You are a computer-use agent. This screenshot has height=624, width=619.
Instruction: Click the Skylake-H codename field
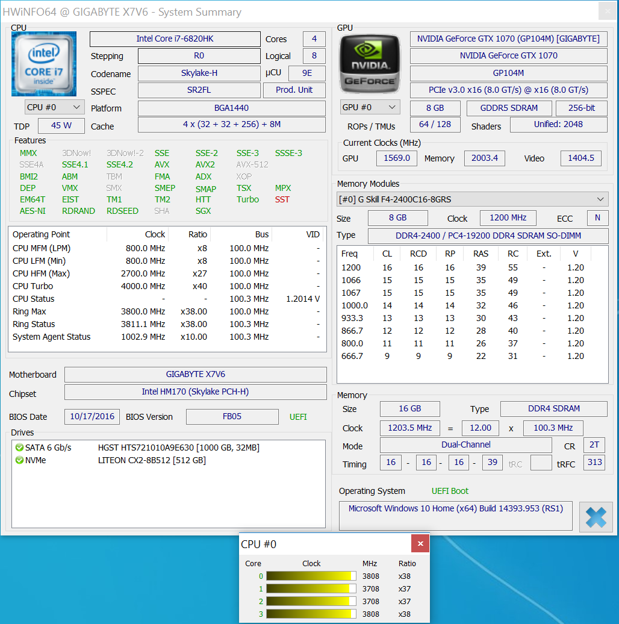(x=199, y=73)
